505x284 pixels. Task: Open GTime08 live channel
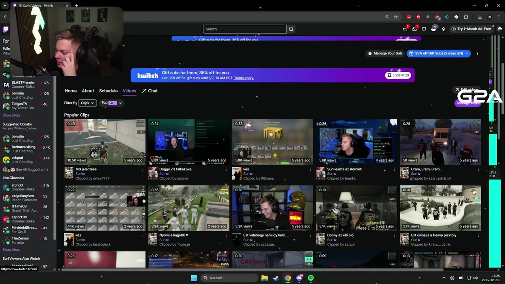pyautogui.click(x=26, y=208)
